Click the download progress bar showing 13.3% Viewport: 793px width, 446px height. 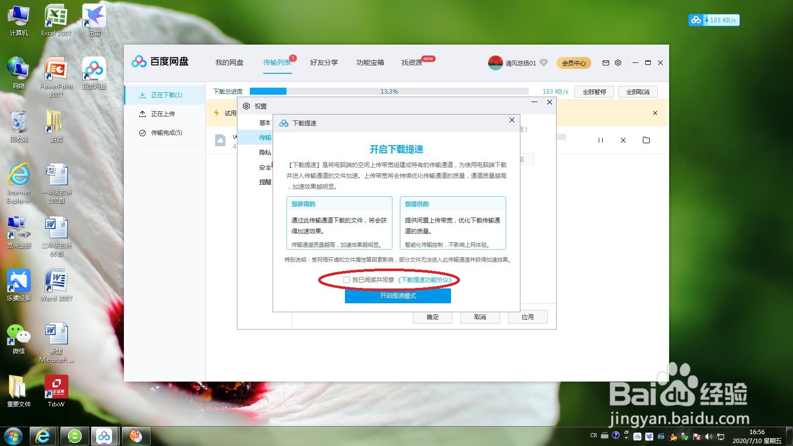389,91
